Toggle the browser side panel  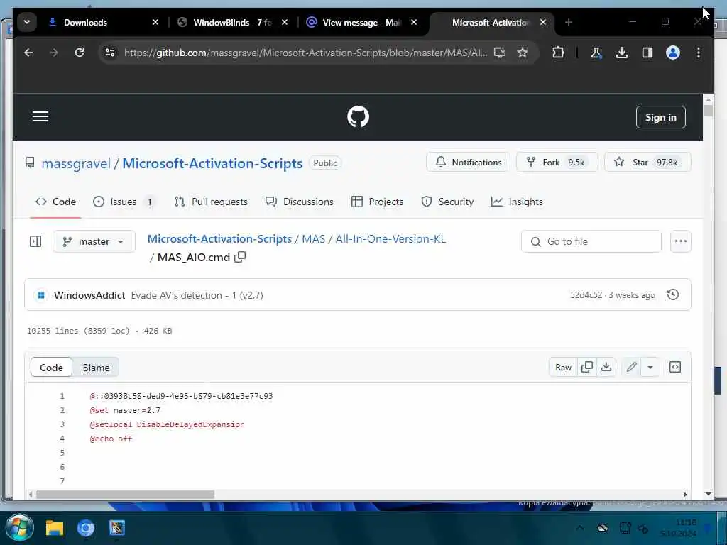(x=647, y=53)
